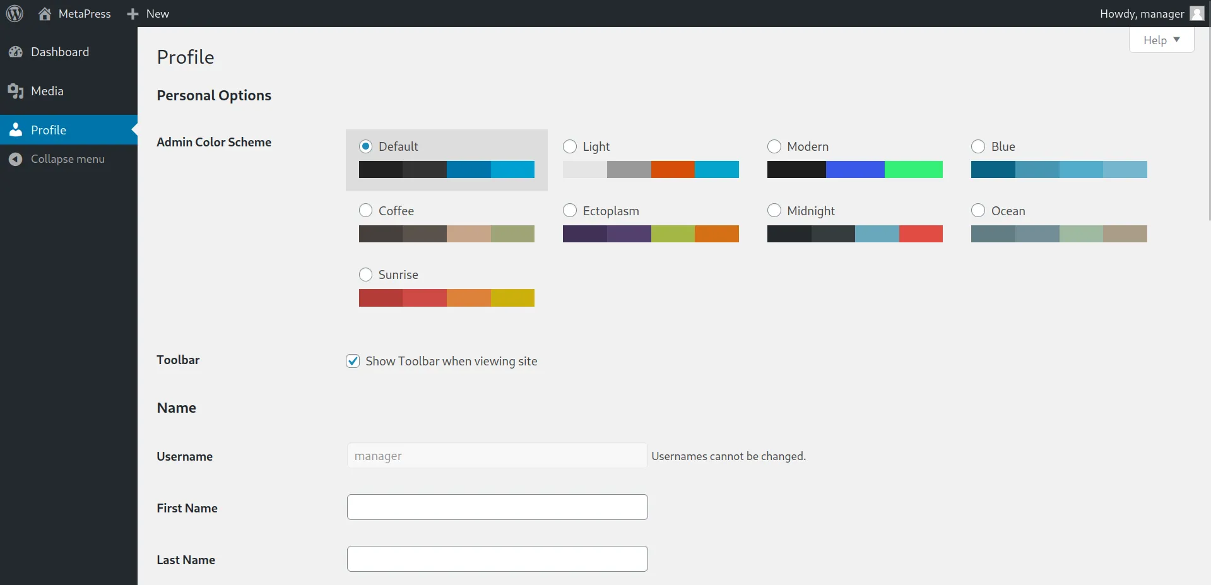Pick the Sunrise color scheme
Viewport: 1211px width, 585px height.
click(365, 274)
